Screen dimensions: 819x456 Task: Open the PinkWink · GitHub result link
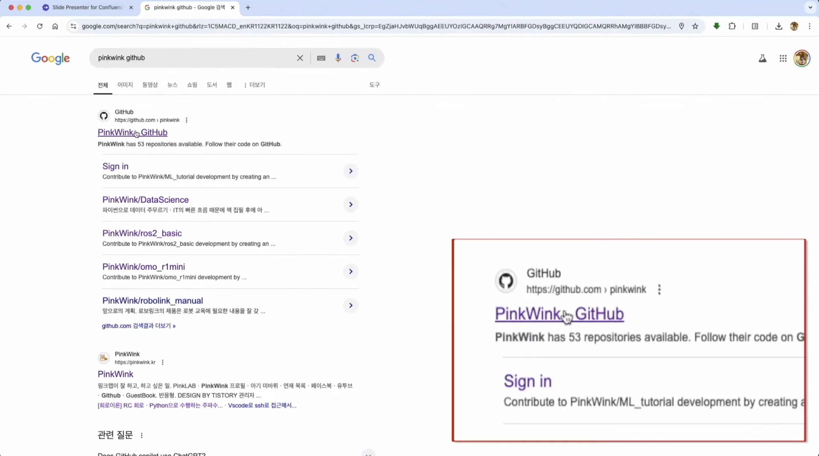coord(132,132)
